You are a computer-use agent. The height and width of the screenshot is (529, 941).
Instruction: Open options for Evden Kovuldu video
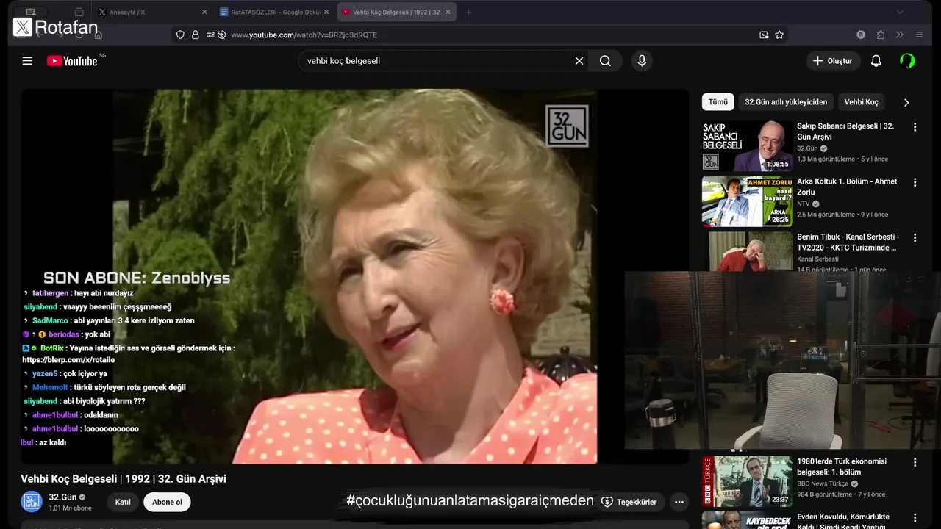pyautogui.click(x=915, y=518)
